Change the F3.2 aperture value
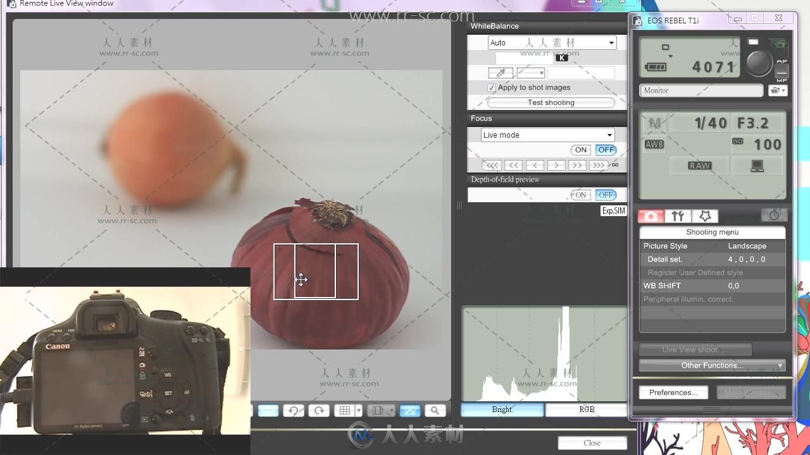 coord(757,123)
